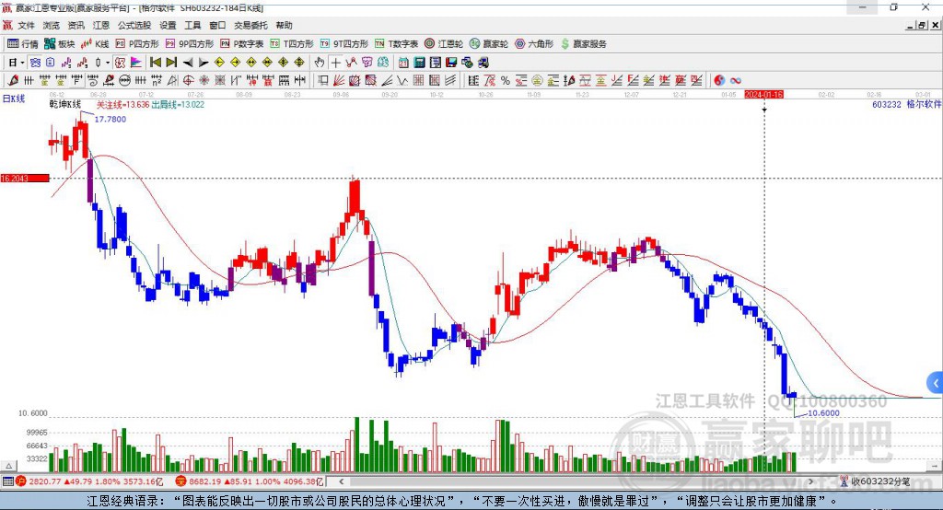Launch the 江恩轮 Gann wheel
The height and width of the screenshot is (510, 943).
(x=444, y=44)
